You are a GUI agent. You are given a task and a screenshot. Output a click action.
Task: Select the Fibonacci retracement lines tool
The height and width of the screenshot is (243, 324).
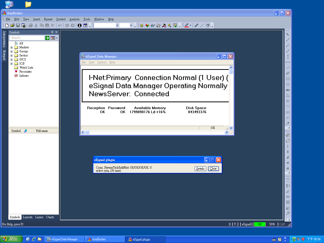[x=288, y=180]
